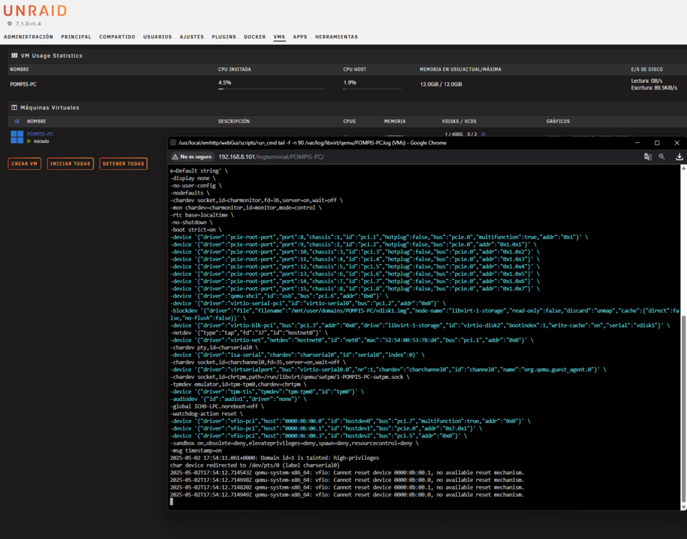Click the blue vdisk settings icon
The image size is (687, 539).
click(483, 135)
